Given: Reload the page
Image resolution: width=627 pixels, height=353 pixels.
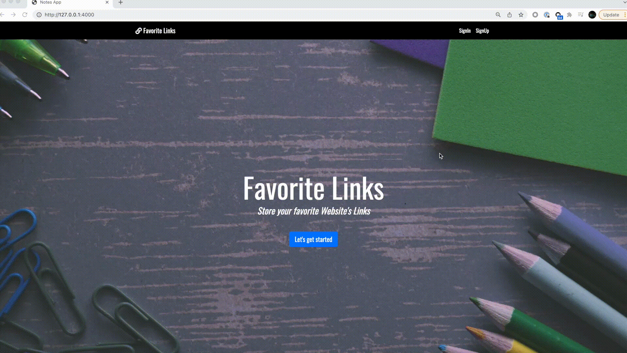Looking at the screenshot, I should pos(24,15).
